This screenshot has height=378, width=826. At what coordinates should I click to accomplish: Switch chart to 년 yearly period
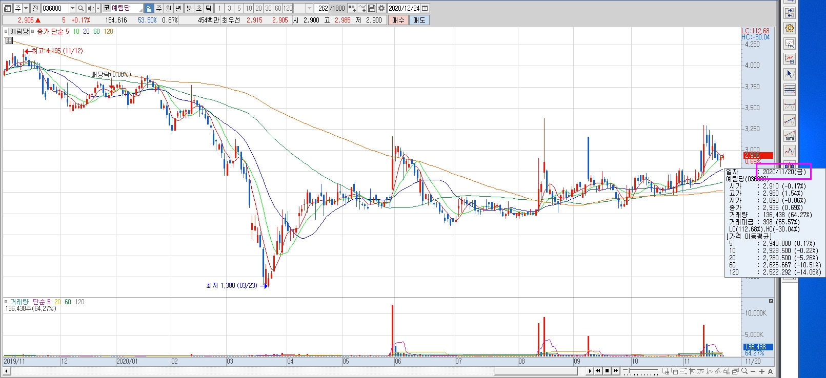[178, 8]
